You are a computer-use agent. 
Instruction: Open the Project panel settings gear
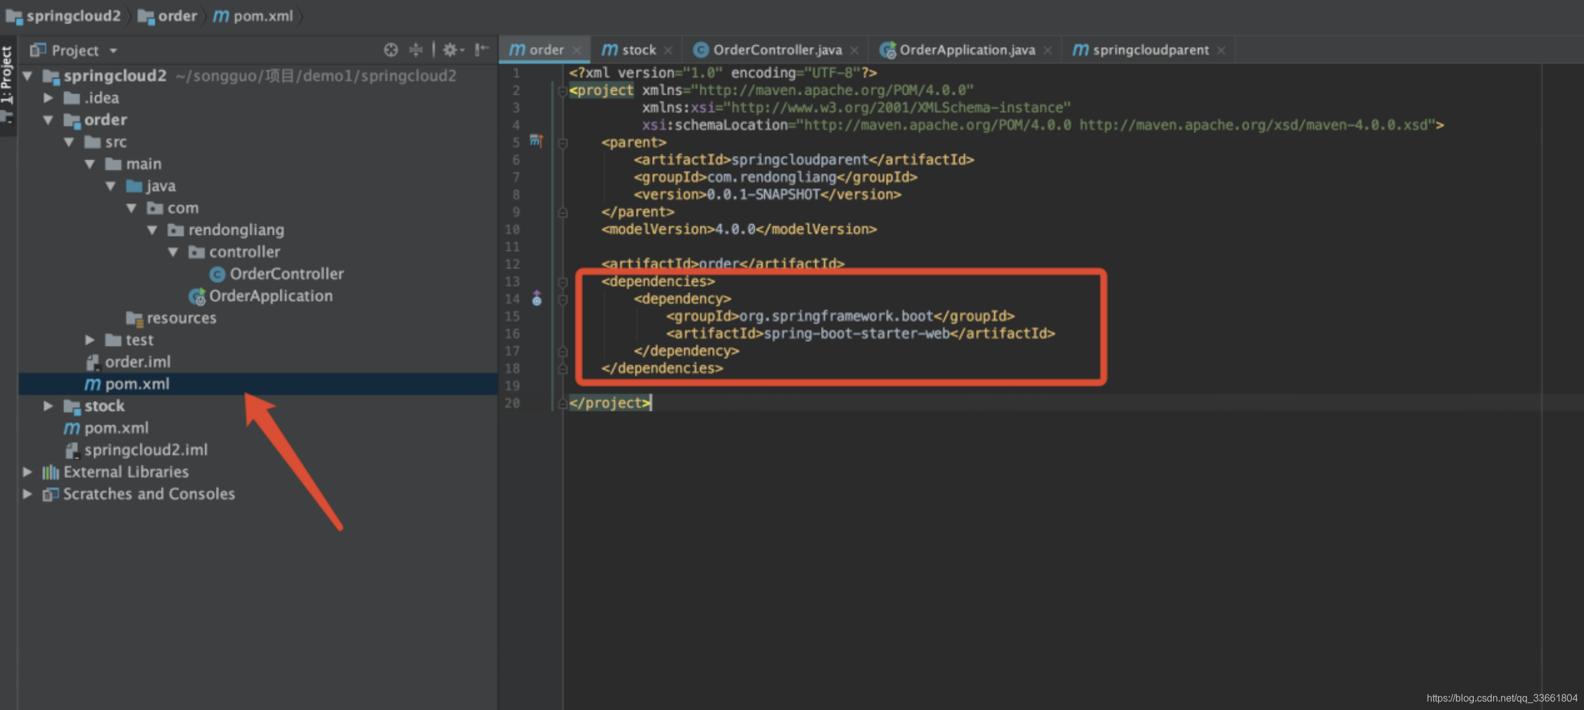coord(452,50)
